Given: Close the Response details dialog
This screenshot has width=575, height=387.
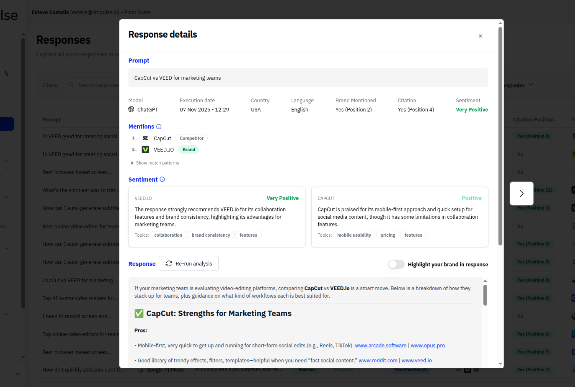Looking at the screenshot, I should (x=480, y=36).
